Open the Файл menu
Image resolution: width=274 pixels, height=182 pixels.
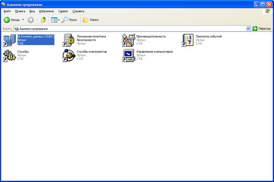(7, 11)
